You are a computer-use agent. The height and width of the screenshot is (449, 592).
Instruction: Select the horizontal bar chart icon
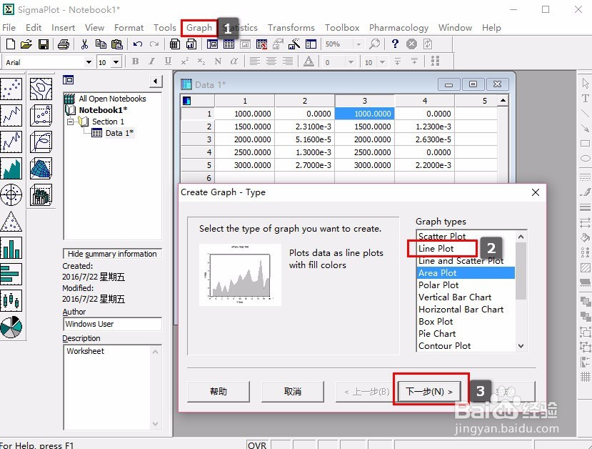[x=11, y=275]
